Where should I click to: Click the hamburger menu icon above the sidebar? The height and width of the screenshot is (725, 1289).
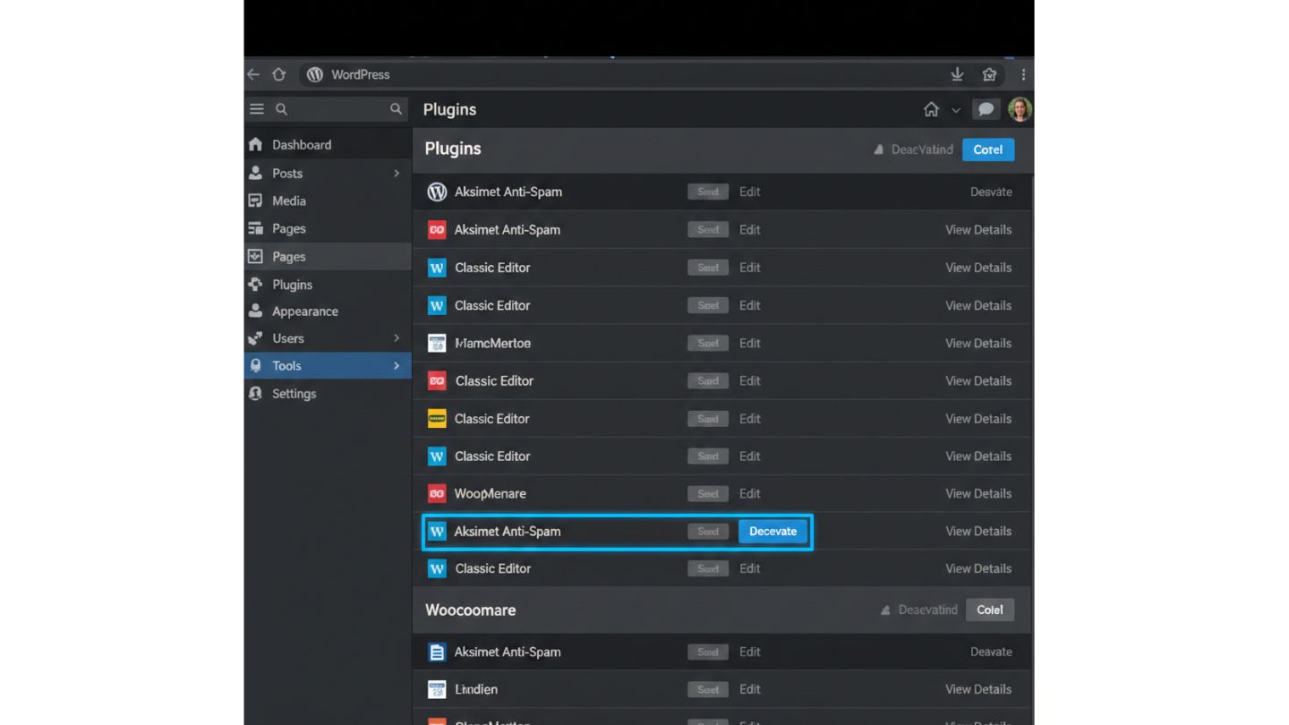pos(257,109)
